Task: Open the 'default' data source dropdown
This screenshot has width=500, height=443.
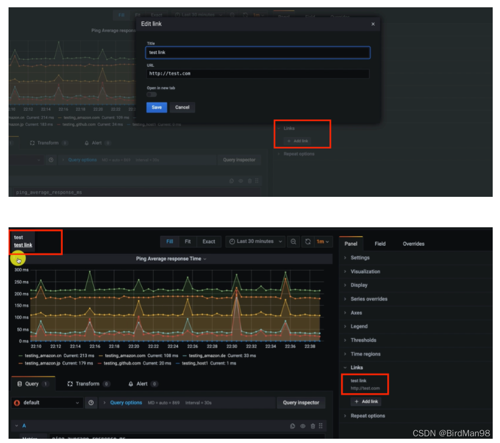Action: click(x=47, y=403)
